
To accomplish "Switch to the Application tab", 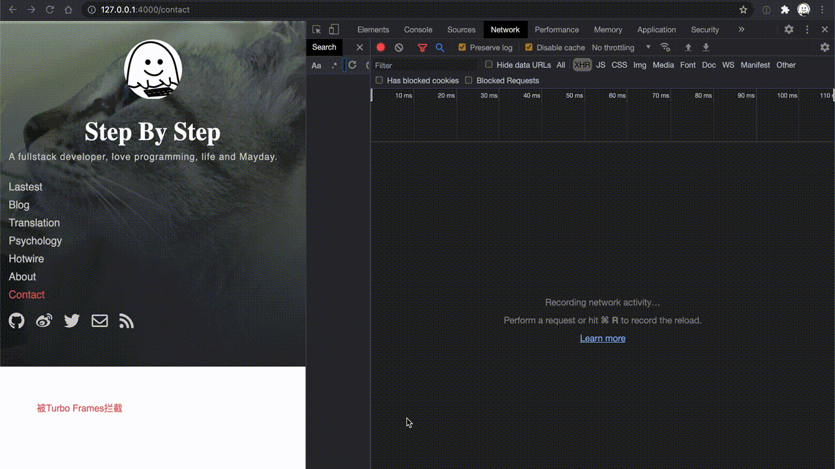I will (x=656, y=29).
